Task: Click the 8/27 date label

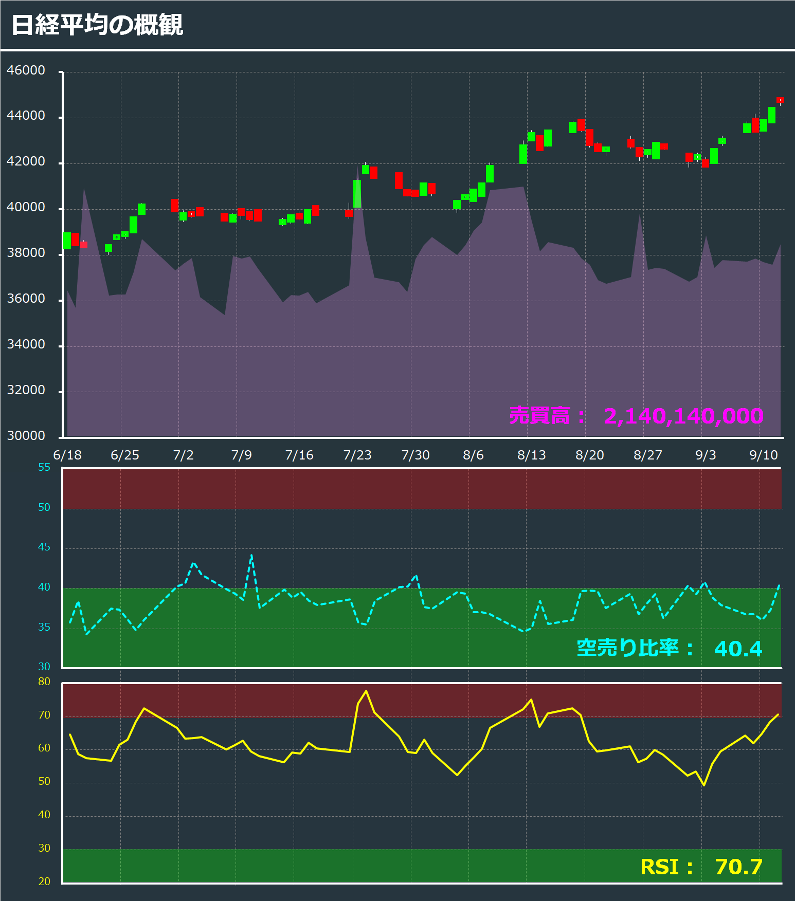Action: [x=648, y=455]
